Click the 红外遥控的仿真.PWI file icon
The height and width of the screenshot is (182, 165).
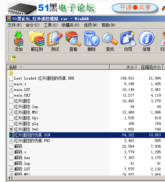click(x=11, y=141)
